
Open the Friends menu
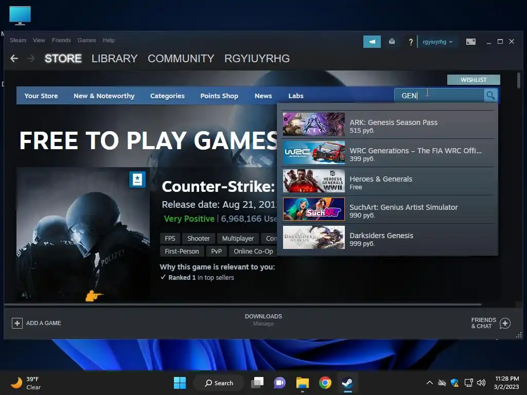(x=62, y=40)
